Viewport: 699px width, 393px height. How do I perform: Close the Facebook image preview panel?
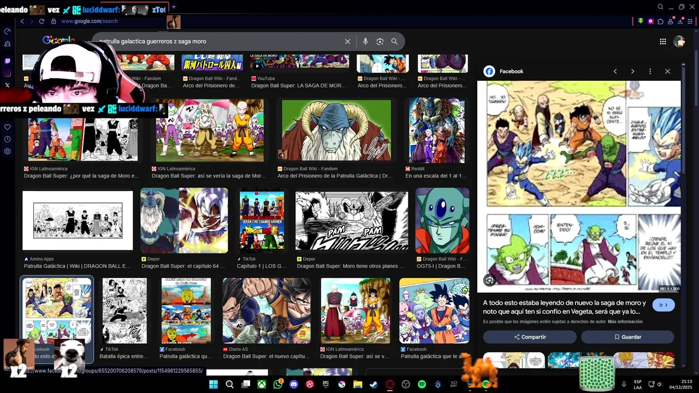pyautogui.click(x=667, y=72)
